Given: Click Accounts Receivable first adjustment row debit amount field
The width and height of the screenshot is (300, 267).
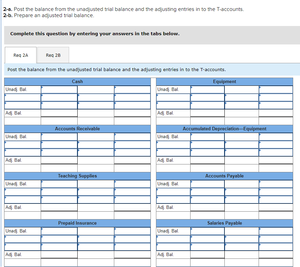Looking at the screenshot, I should coord(59,145).
